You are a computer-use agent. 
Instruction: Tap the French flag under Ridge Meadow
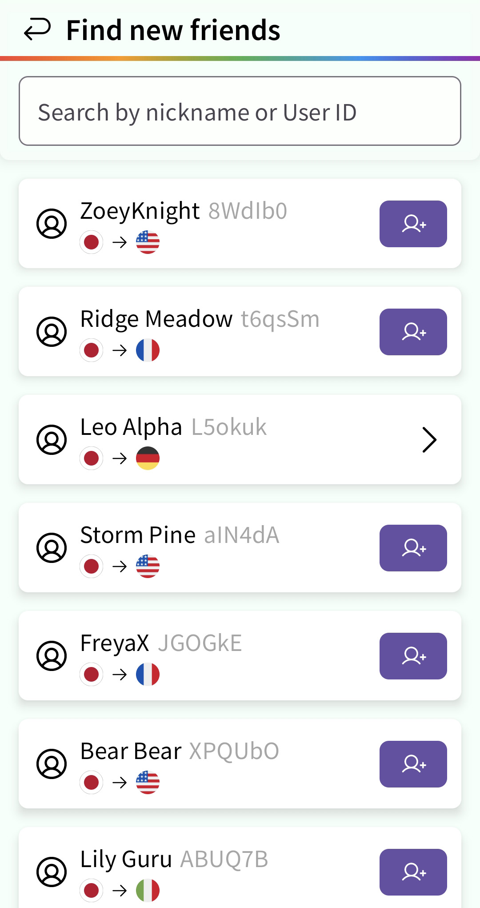tap(148, 350)
